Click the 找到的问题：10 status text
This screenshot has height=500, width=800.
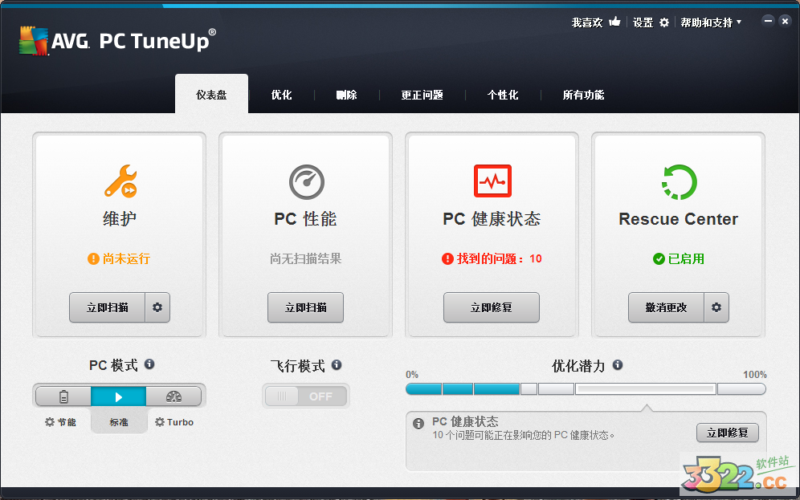pyautogui.click(x=499, y=259)
